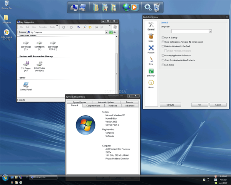Image resolution: width=231 pixels, height=185 pixels.
Task: Open the Address bar dropdown arrow
Action: click(x=107, y=32)
